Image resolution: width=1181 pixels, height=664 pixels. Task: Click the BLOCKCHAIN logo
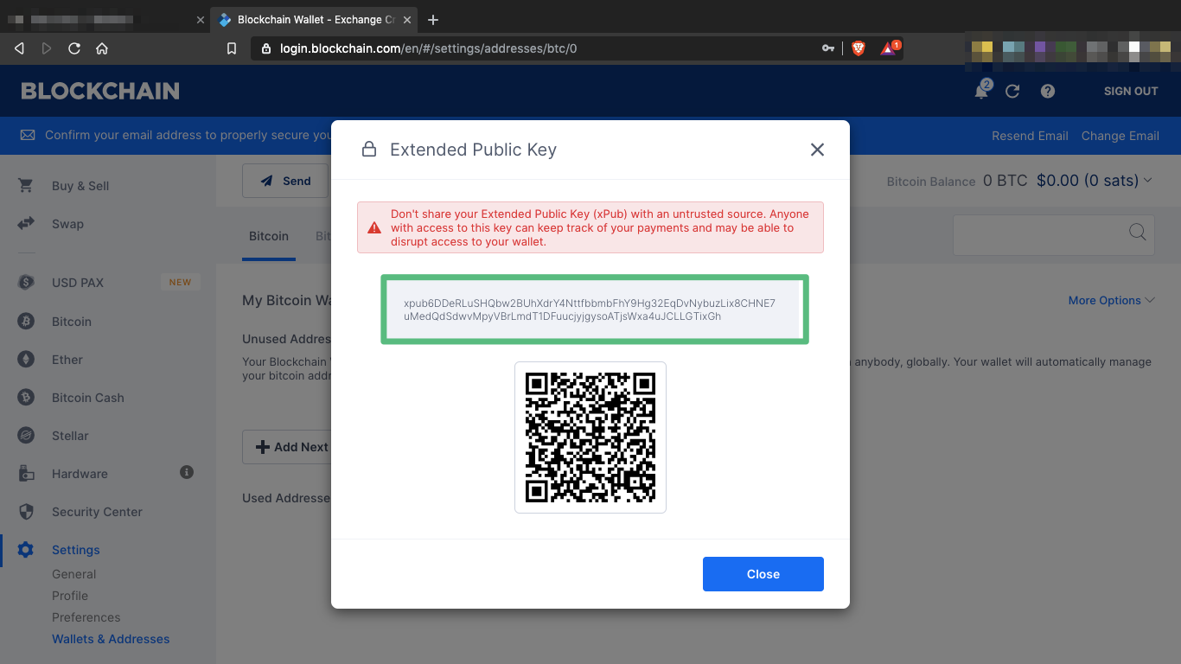click(x=100, y=91)
